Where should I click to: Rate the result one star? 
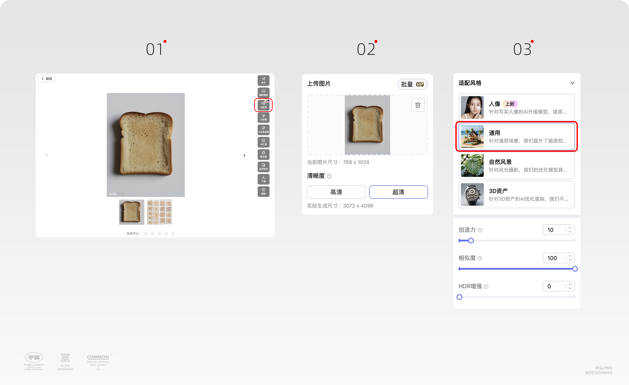(146, 234)
